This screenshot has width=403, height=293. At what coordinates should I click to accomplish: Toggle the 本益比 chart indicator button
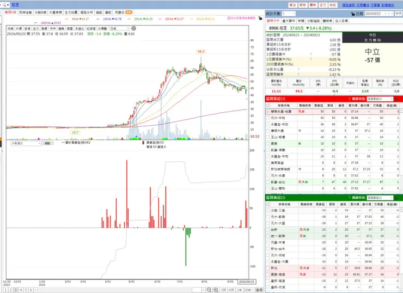coord(79,28)
